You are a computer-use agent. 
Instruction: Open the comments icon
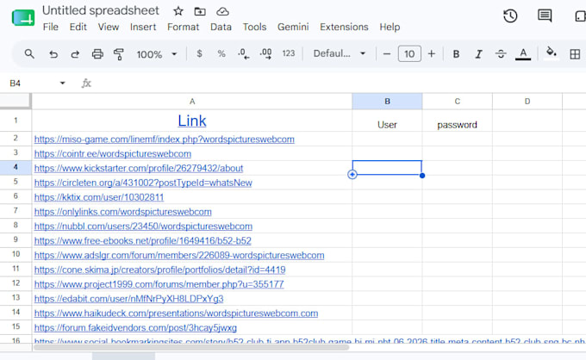[x=545, y=16]
